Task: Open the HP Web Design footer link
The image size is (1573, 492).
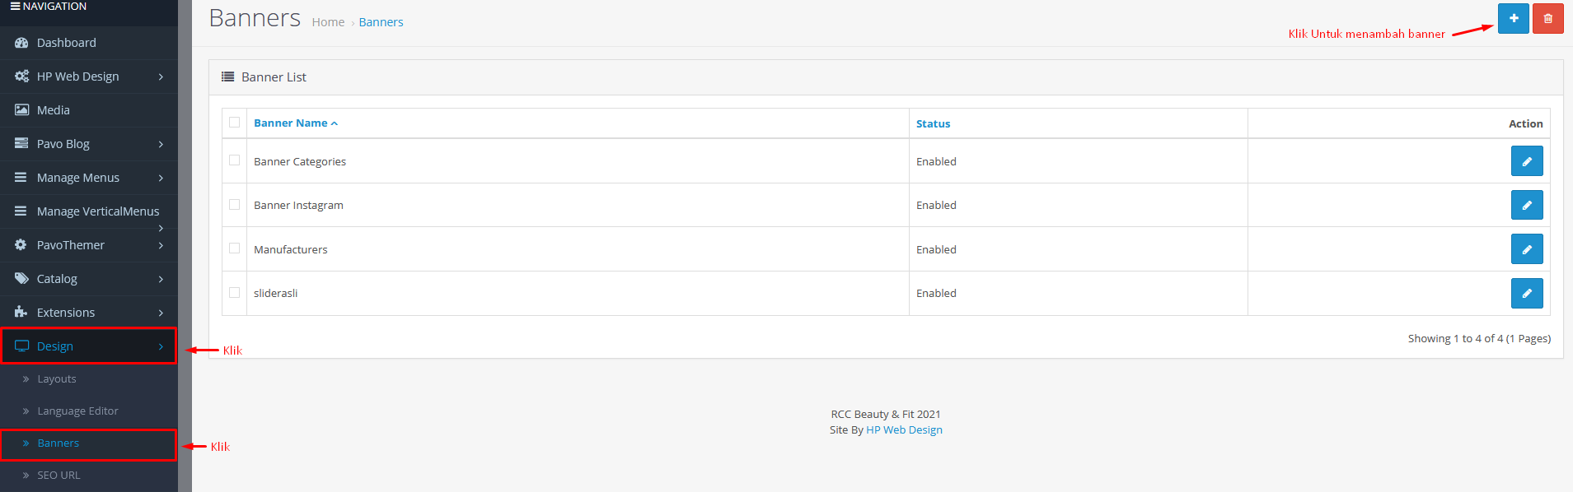Action: (904, 430)
